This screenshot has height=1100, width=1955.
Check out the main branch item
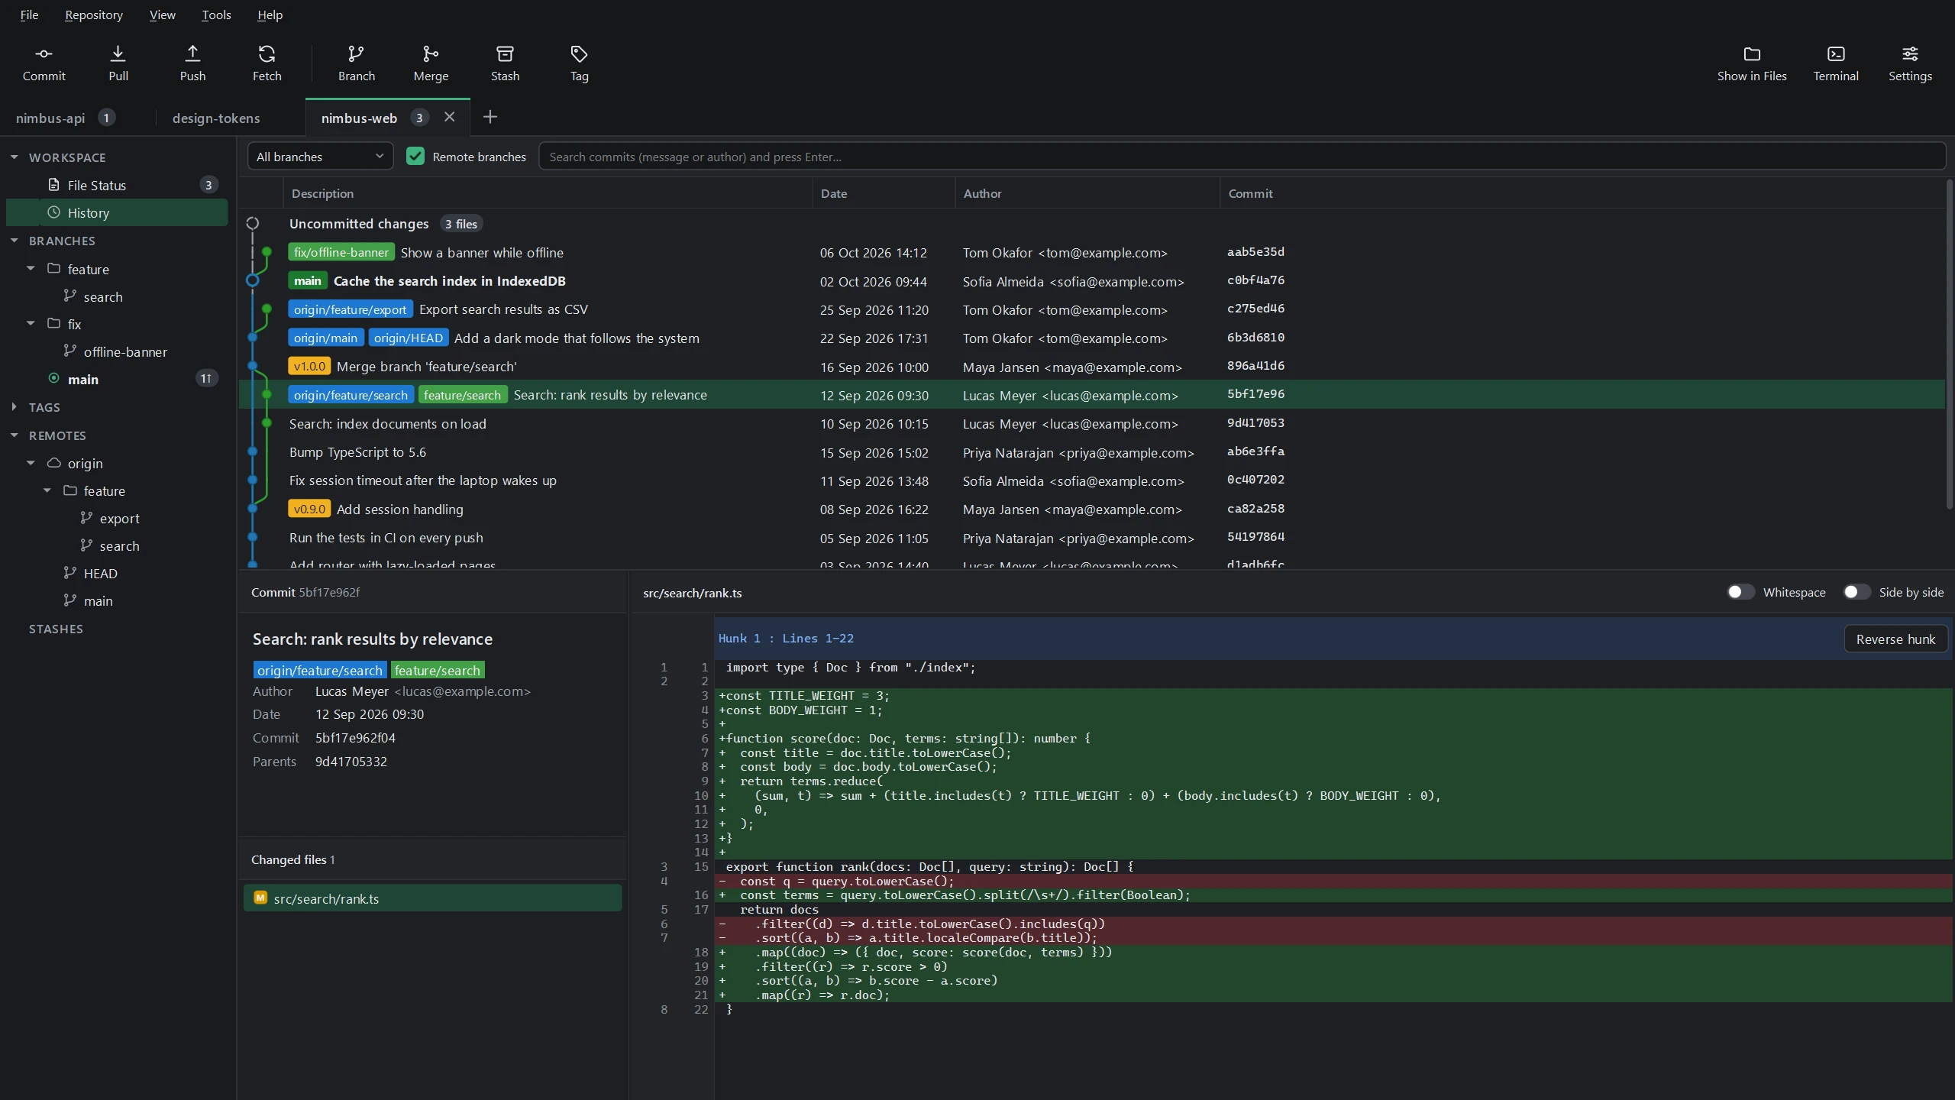tap(117, 379)
